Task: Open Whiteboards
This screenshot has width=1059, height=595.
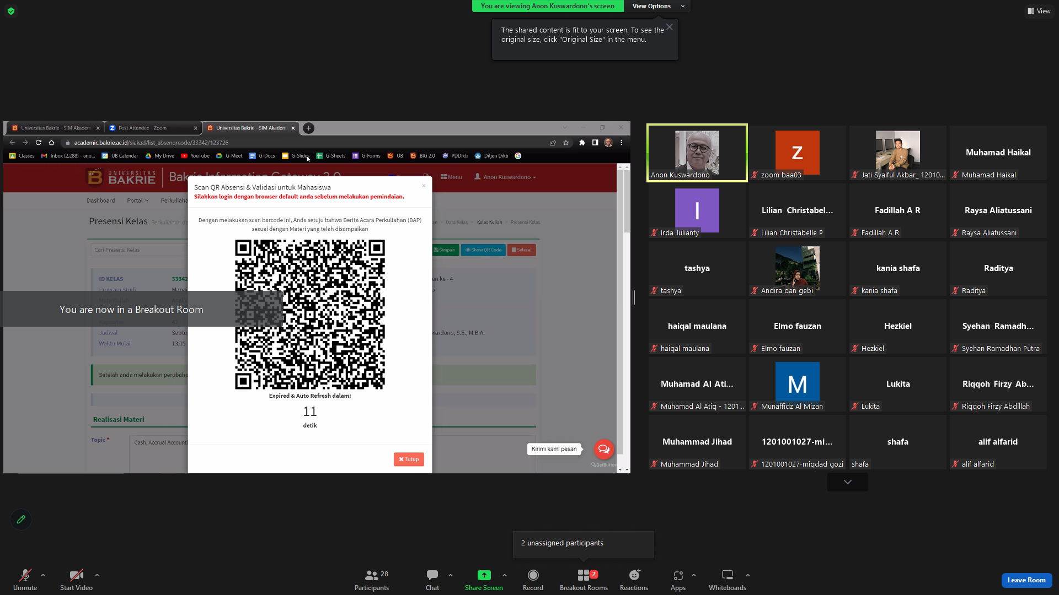Action: pyautogui.click(x=728, y=580)
